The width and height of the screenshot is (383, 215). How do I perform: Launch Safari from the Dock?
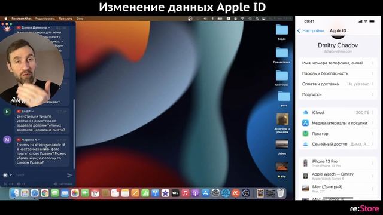tap(35, 193)
